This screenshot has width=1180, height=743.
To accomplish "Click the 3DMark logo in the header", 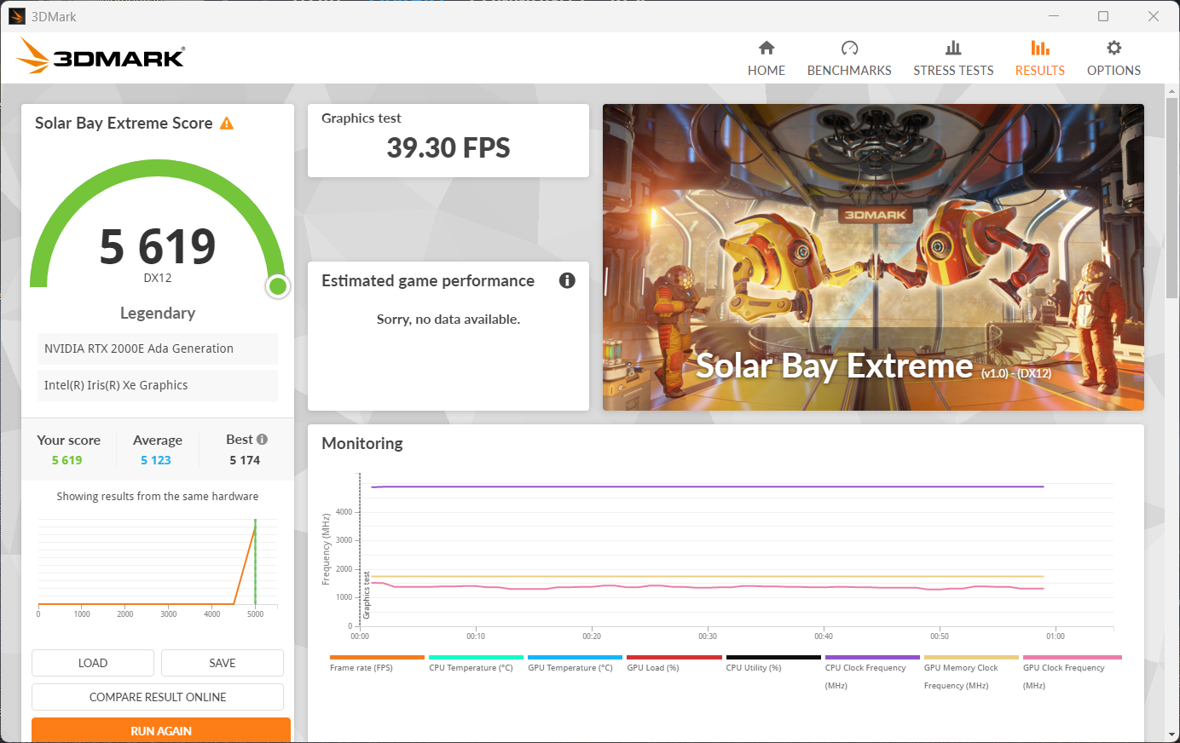I will [101, 56].
